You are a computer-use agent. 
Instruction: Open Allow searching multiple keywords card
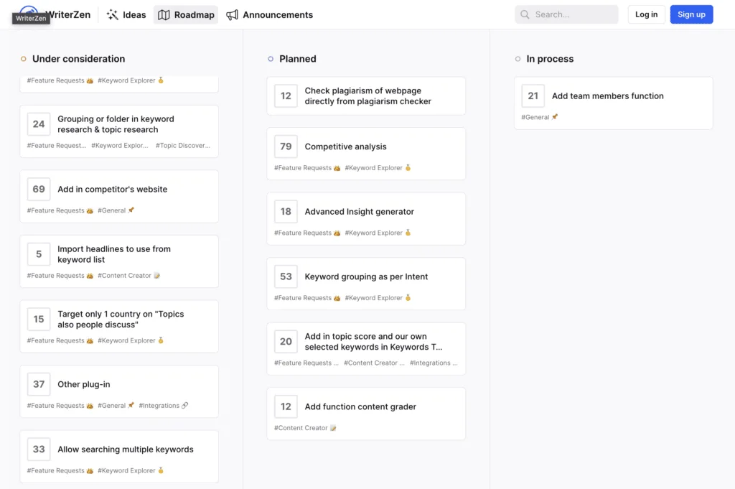pyautogui.click(x=126, y=450)
